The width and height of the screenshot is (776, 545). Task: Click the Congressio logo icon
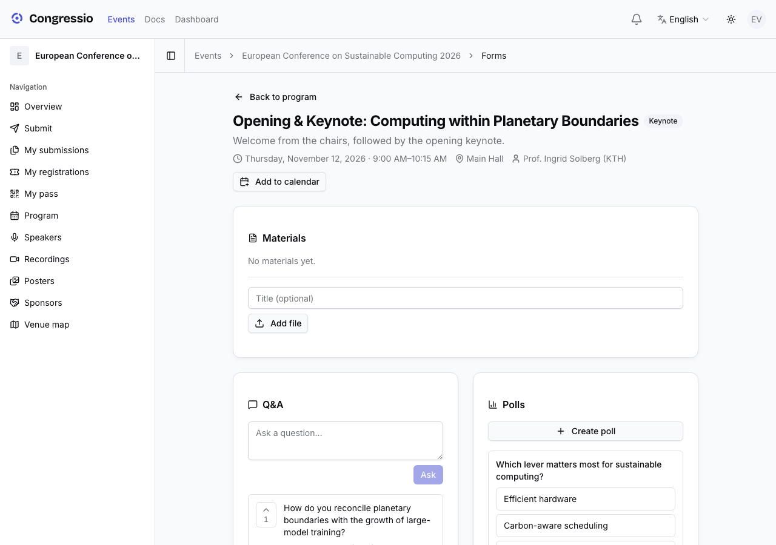[17, 19]
